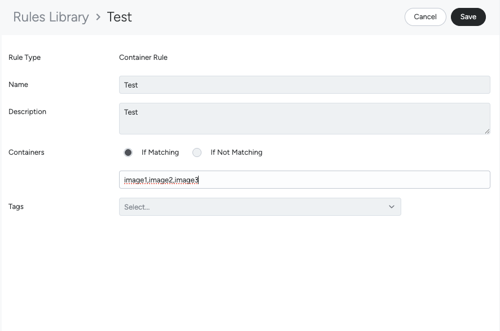The height and width of the screenshot is (331, 500).
Task: Click inside the Description text area
Action: (304, 118)
